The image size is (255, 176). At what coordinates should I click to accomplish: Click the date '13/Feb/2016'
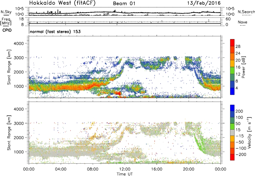[x=204, y=3]
